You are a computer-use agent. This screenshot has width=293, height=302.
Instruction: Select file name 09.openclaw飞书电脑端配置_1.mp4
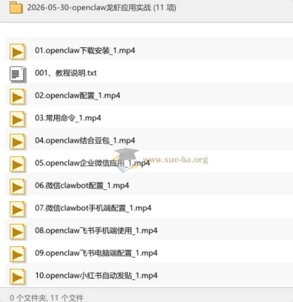pyautogui.click(x=96, y=253)
